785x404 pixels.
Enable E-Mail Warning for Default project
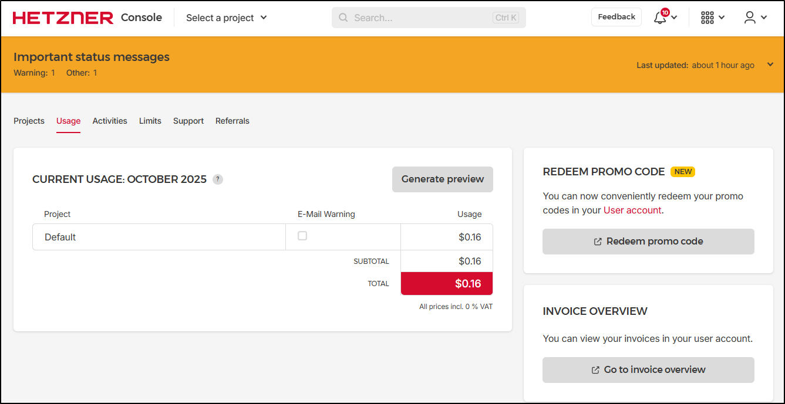point(302,236)
